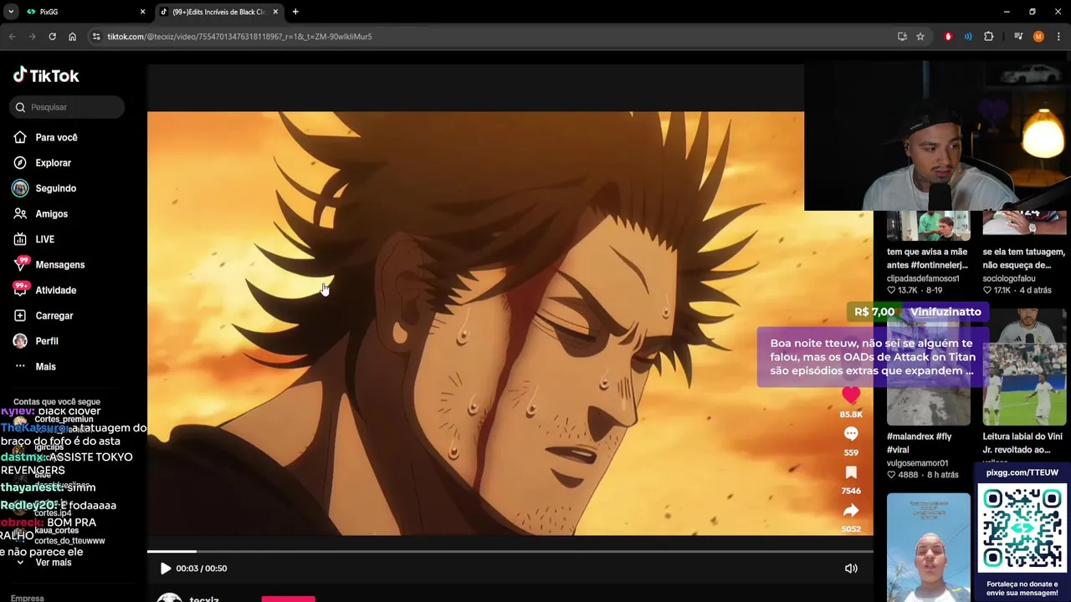Open kaua_cortes followed account
This screenshot has height=602, width=1071.
57,531
